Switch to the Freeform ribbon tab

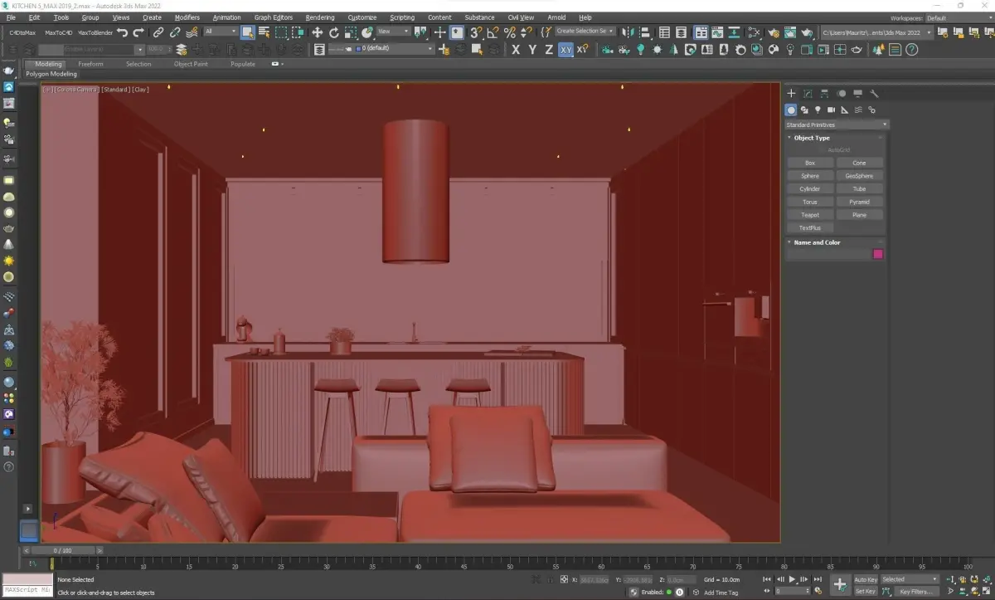pos(90,64)
